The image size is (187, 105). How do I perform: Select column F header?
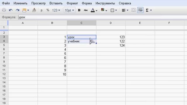[169, 23]
